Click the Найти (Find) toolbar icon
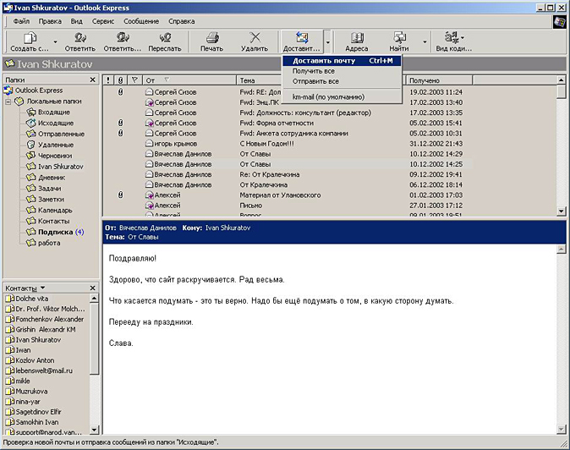The width and height of the screenshot is (570, 450). pyautogui.click(x=399, y=40)
